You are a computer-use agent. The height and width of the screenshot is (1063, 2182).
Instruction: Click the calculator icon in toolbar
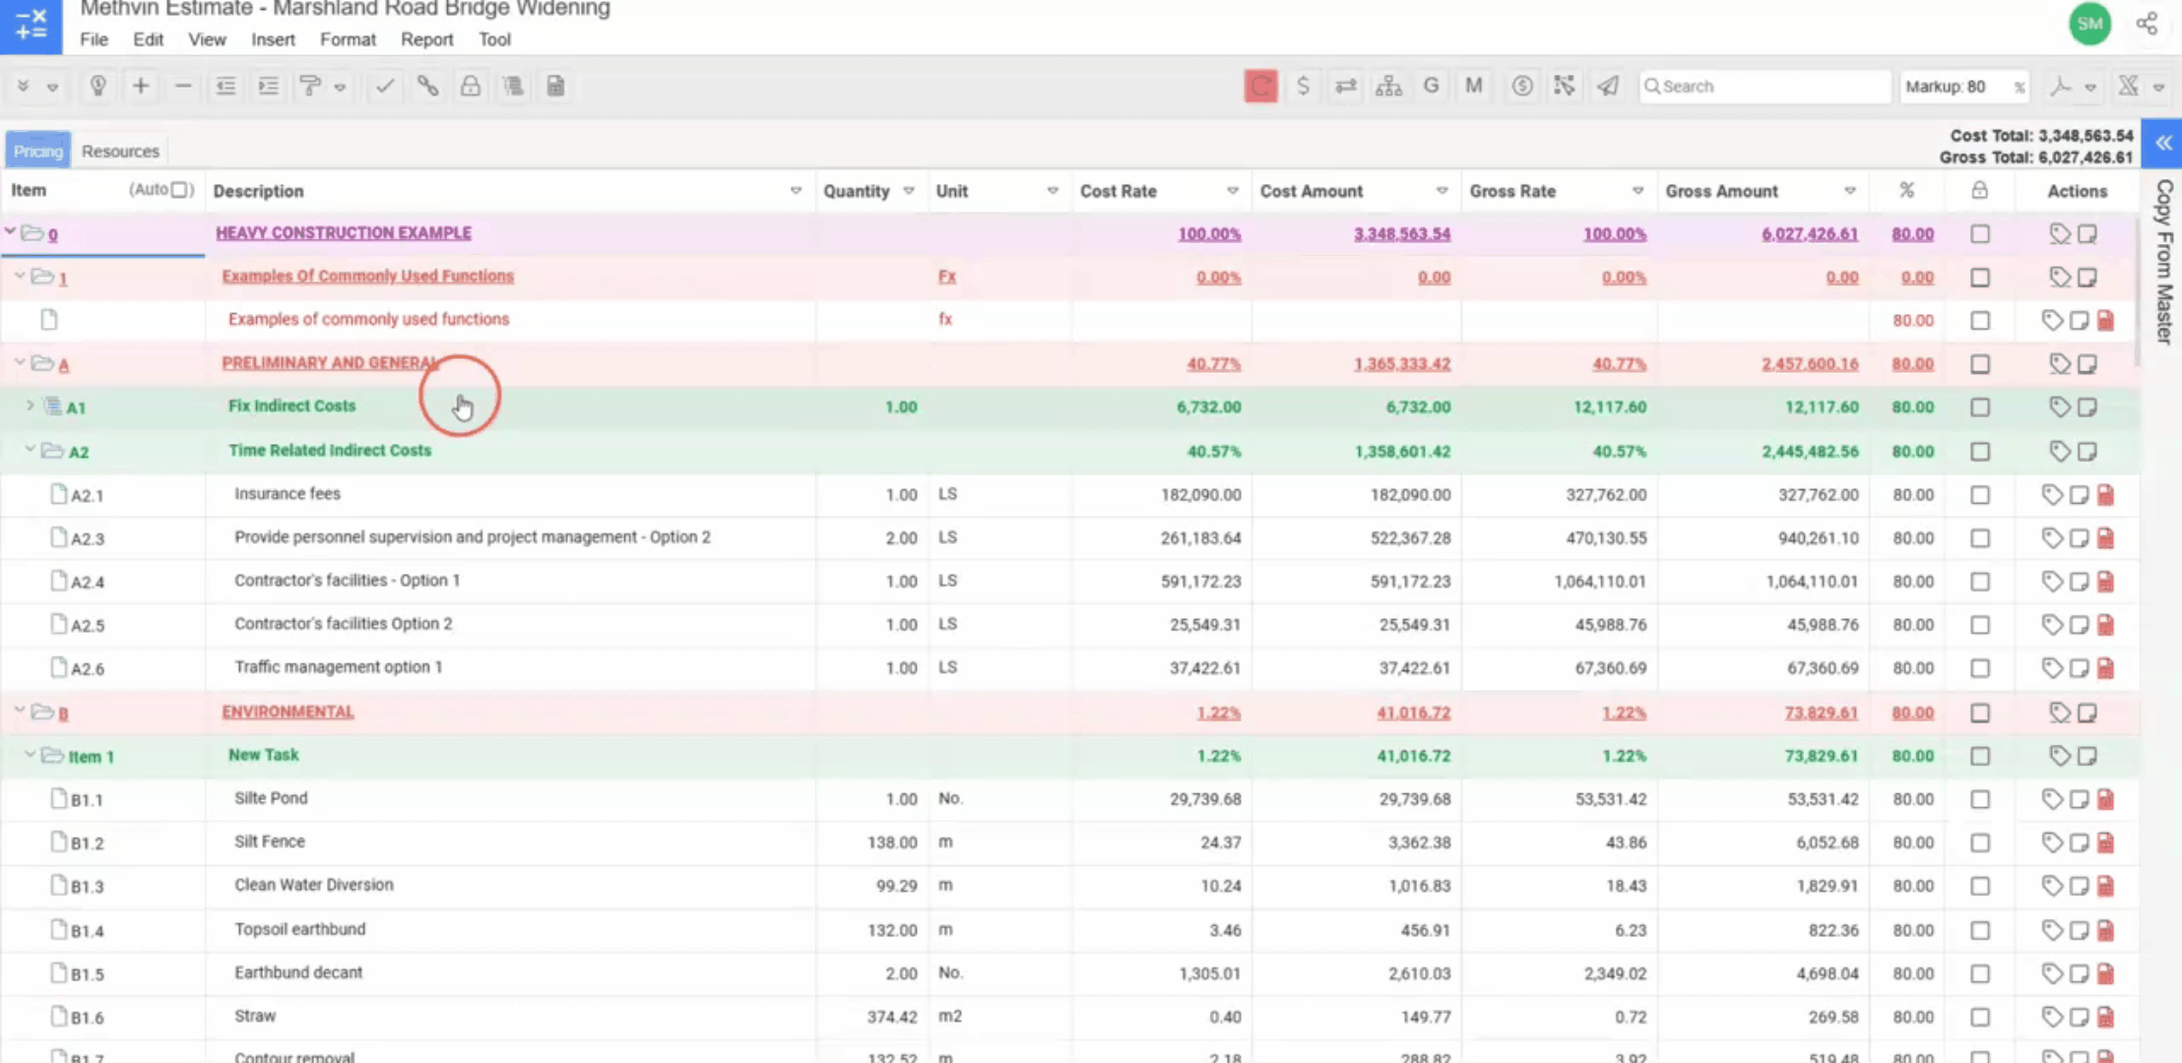tap(555, 86)
